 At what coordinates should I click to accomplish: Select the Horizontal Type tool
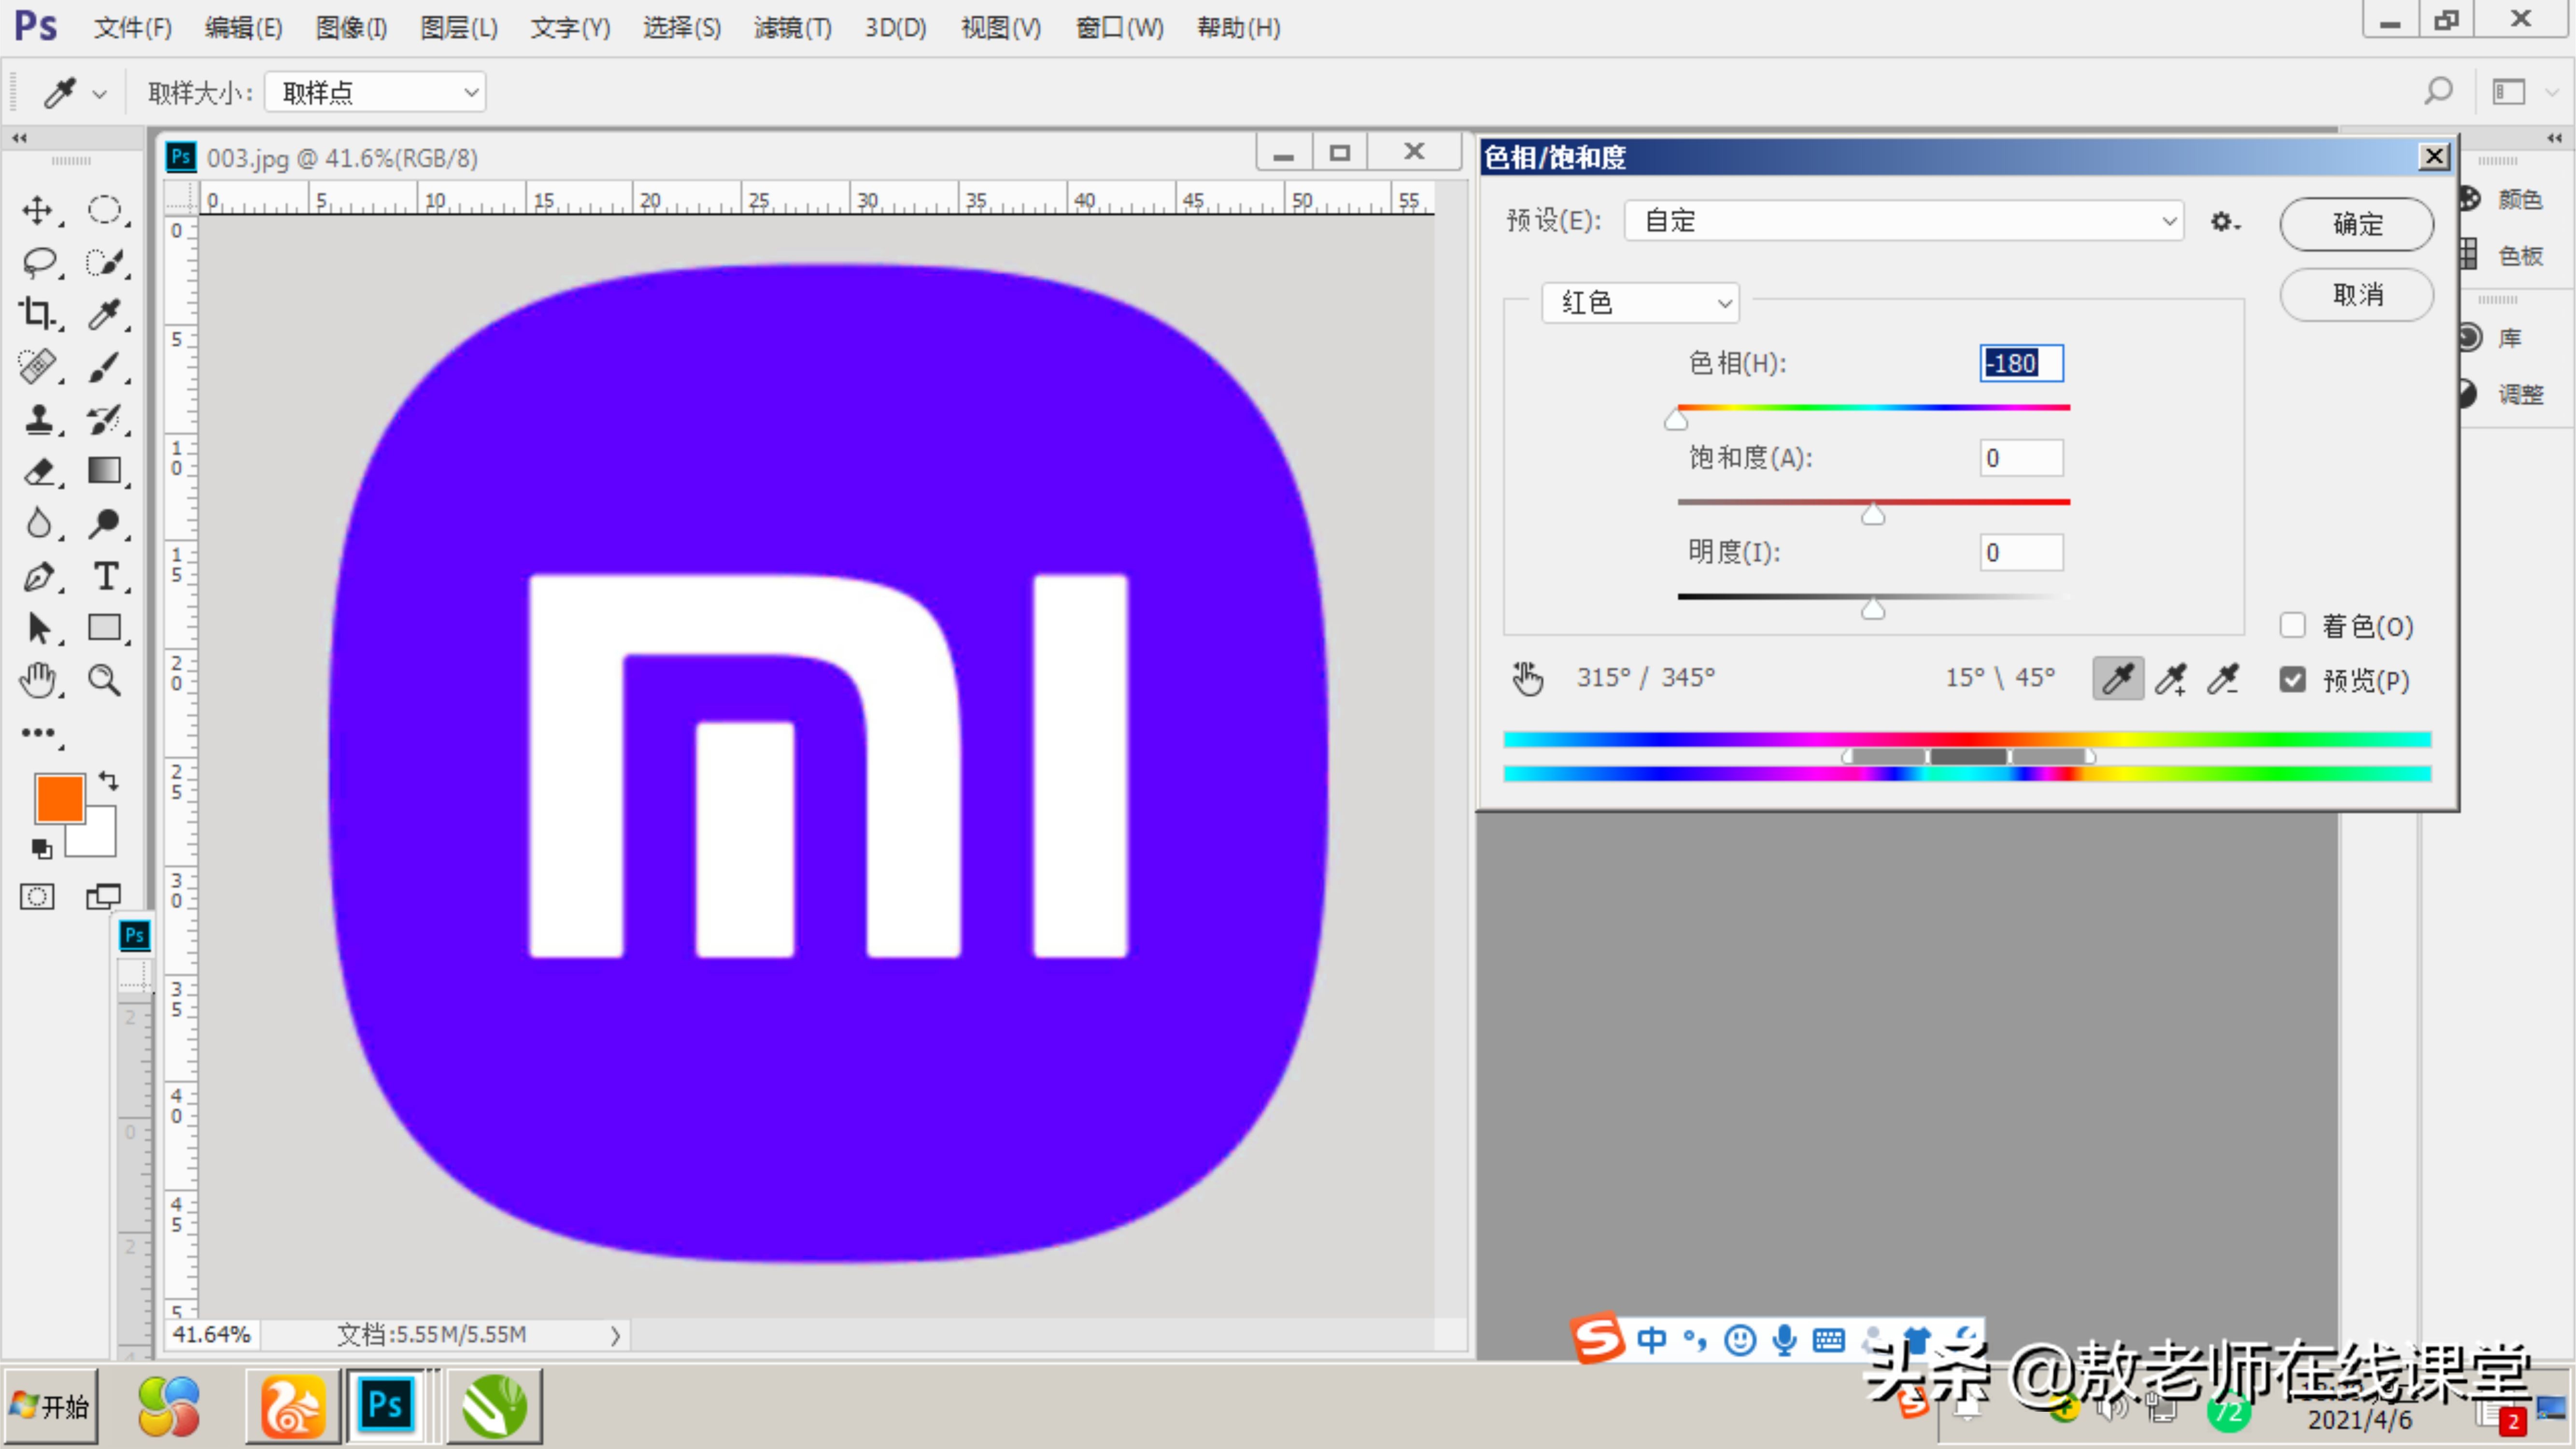pyautogui.click(x=105, y=576)
